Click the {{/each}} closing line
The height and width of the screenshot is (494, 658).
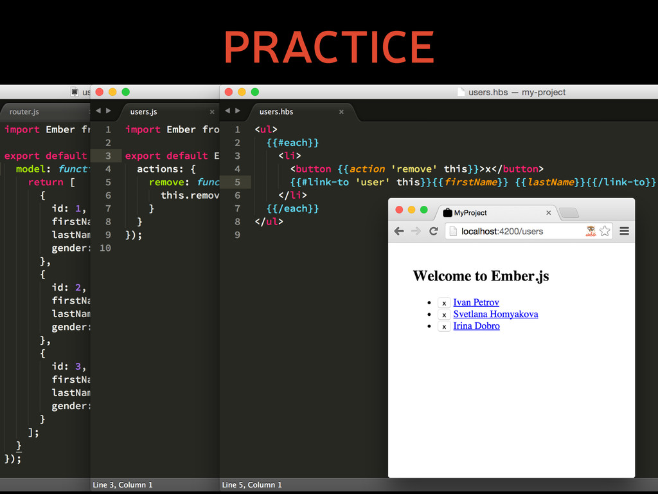click(292, 208)
